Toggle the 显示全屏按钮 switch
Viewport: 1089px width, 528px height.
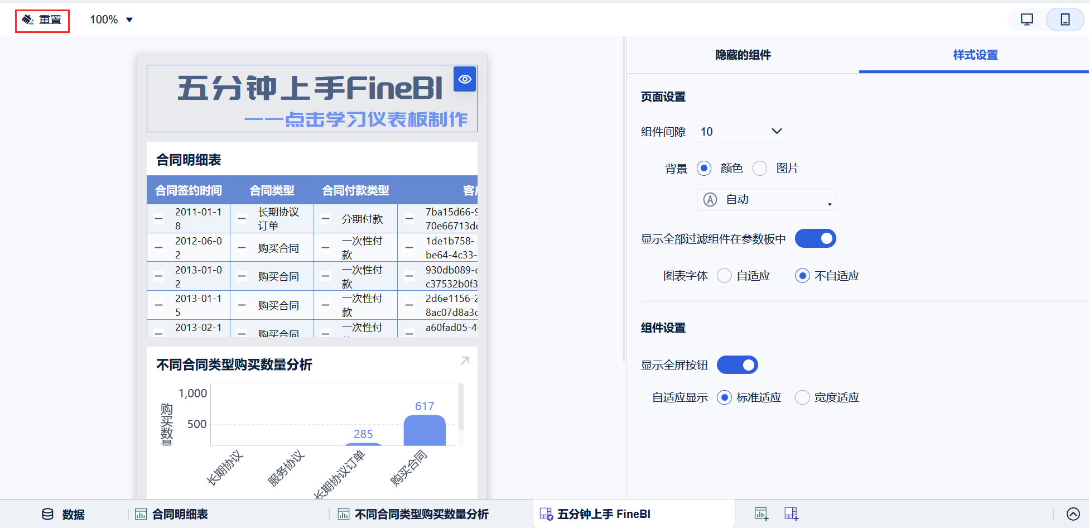(737, 365)
